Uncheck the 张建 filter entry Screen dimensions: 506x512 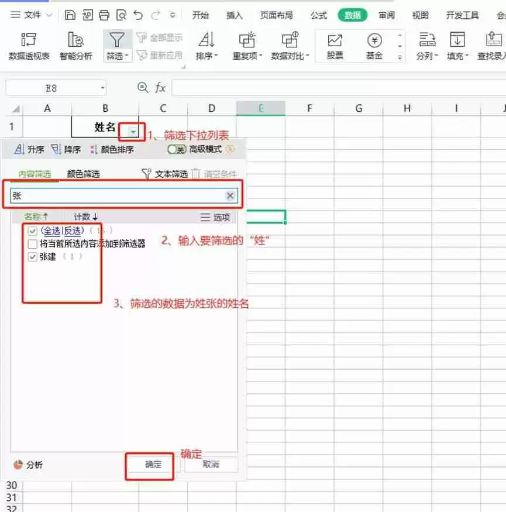pyautogui.click(x=33, y=256)
